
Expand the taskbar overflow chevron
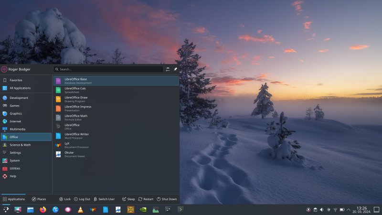tap(180, 210)
